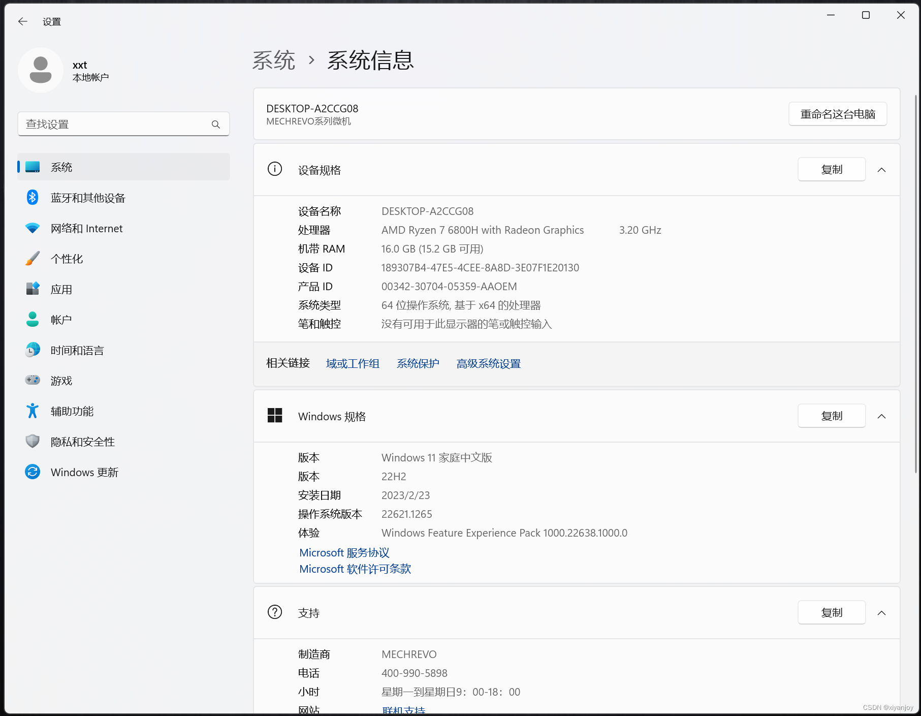Maximize the 设置 window
The image size is (921, 716).
tap(866, 15)
